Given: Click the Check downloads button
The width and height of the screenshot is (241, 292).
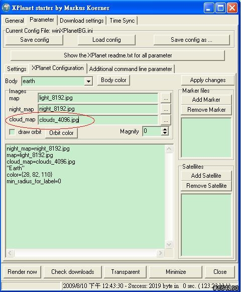Looking at the screenshot, I should (73, 272).
